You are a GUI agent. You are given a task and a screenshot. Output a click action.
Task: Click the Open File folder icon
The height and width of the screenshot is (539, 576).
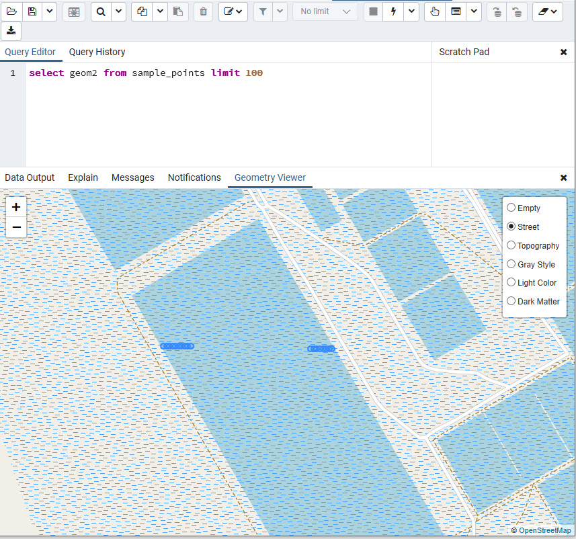11,11
